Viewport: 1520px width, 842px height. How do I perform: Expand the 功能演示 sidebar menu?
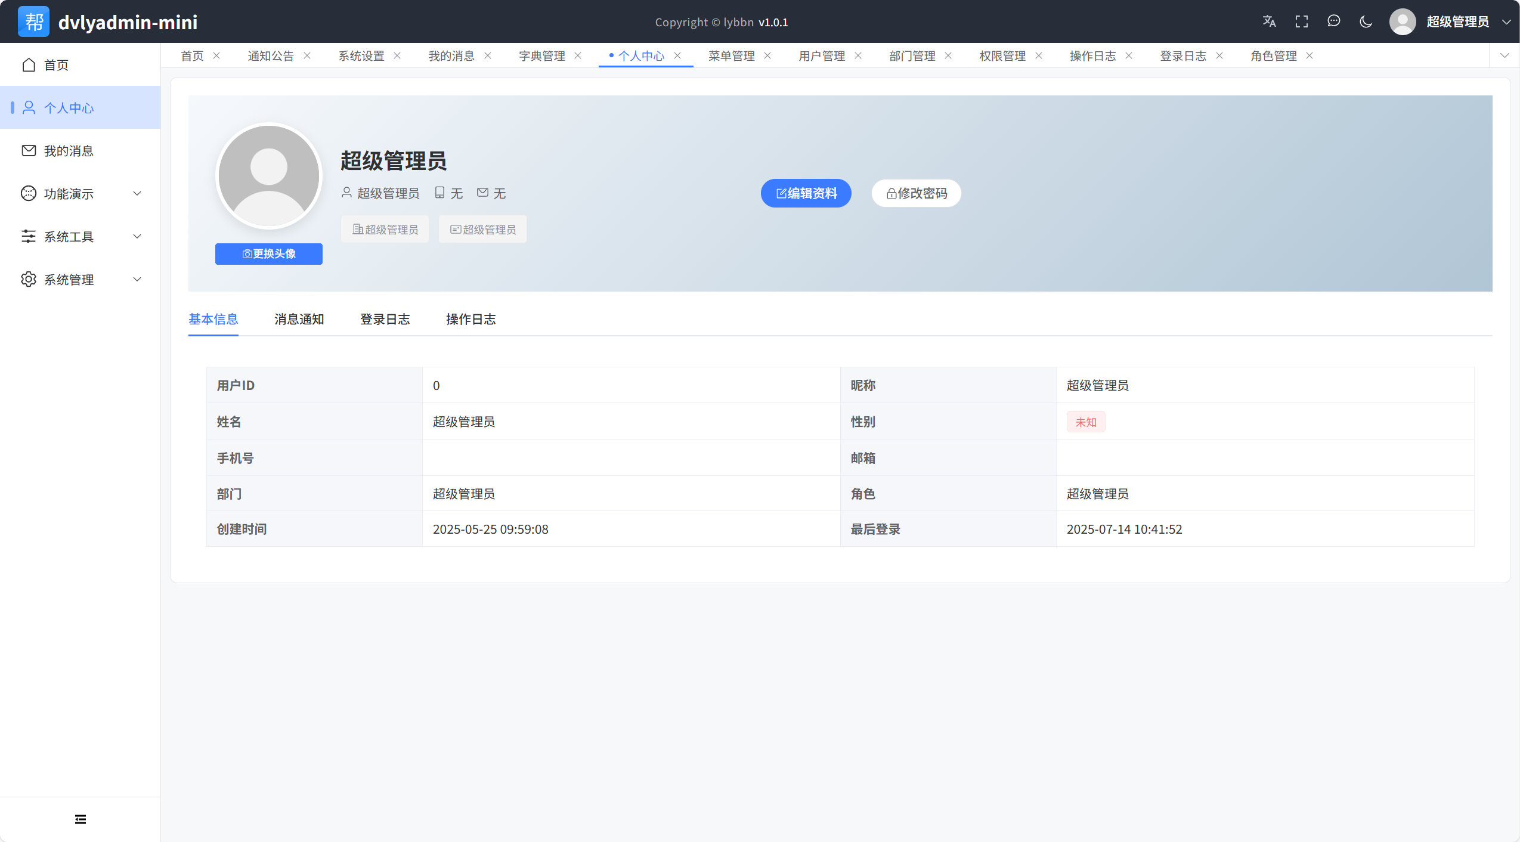click(80, 193)
